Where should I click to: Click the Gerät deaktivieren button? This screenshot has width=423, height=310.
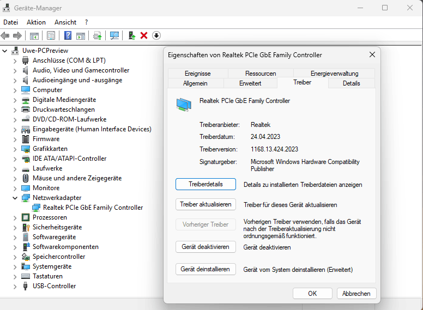(x=206, y=247)
